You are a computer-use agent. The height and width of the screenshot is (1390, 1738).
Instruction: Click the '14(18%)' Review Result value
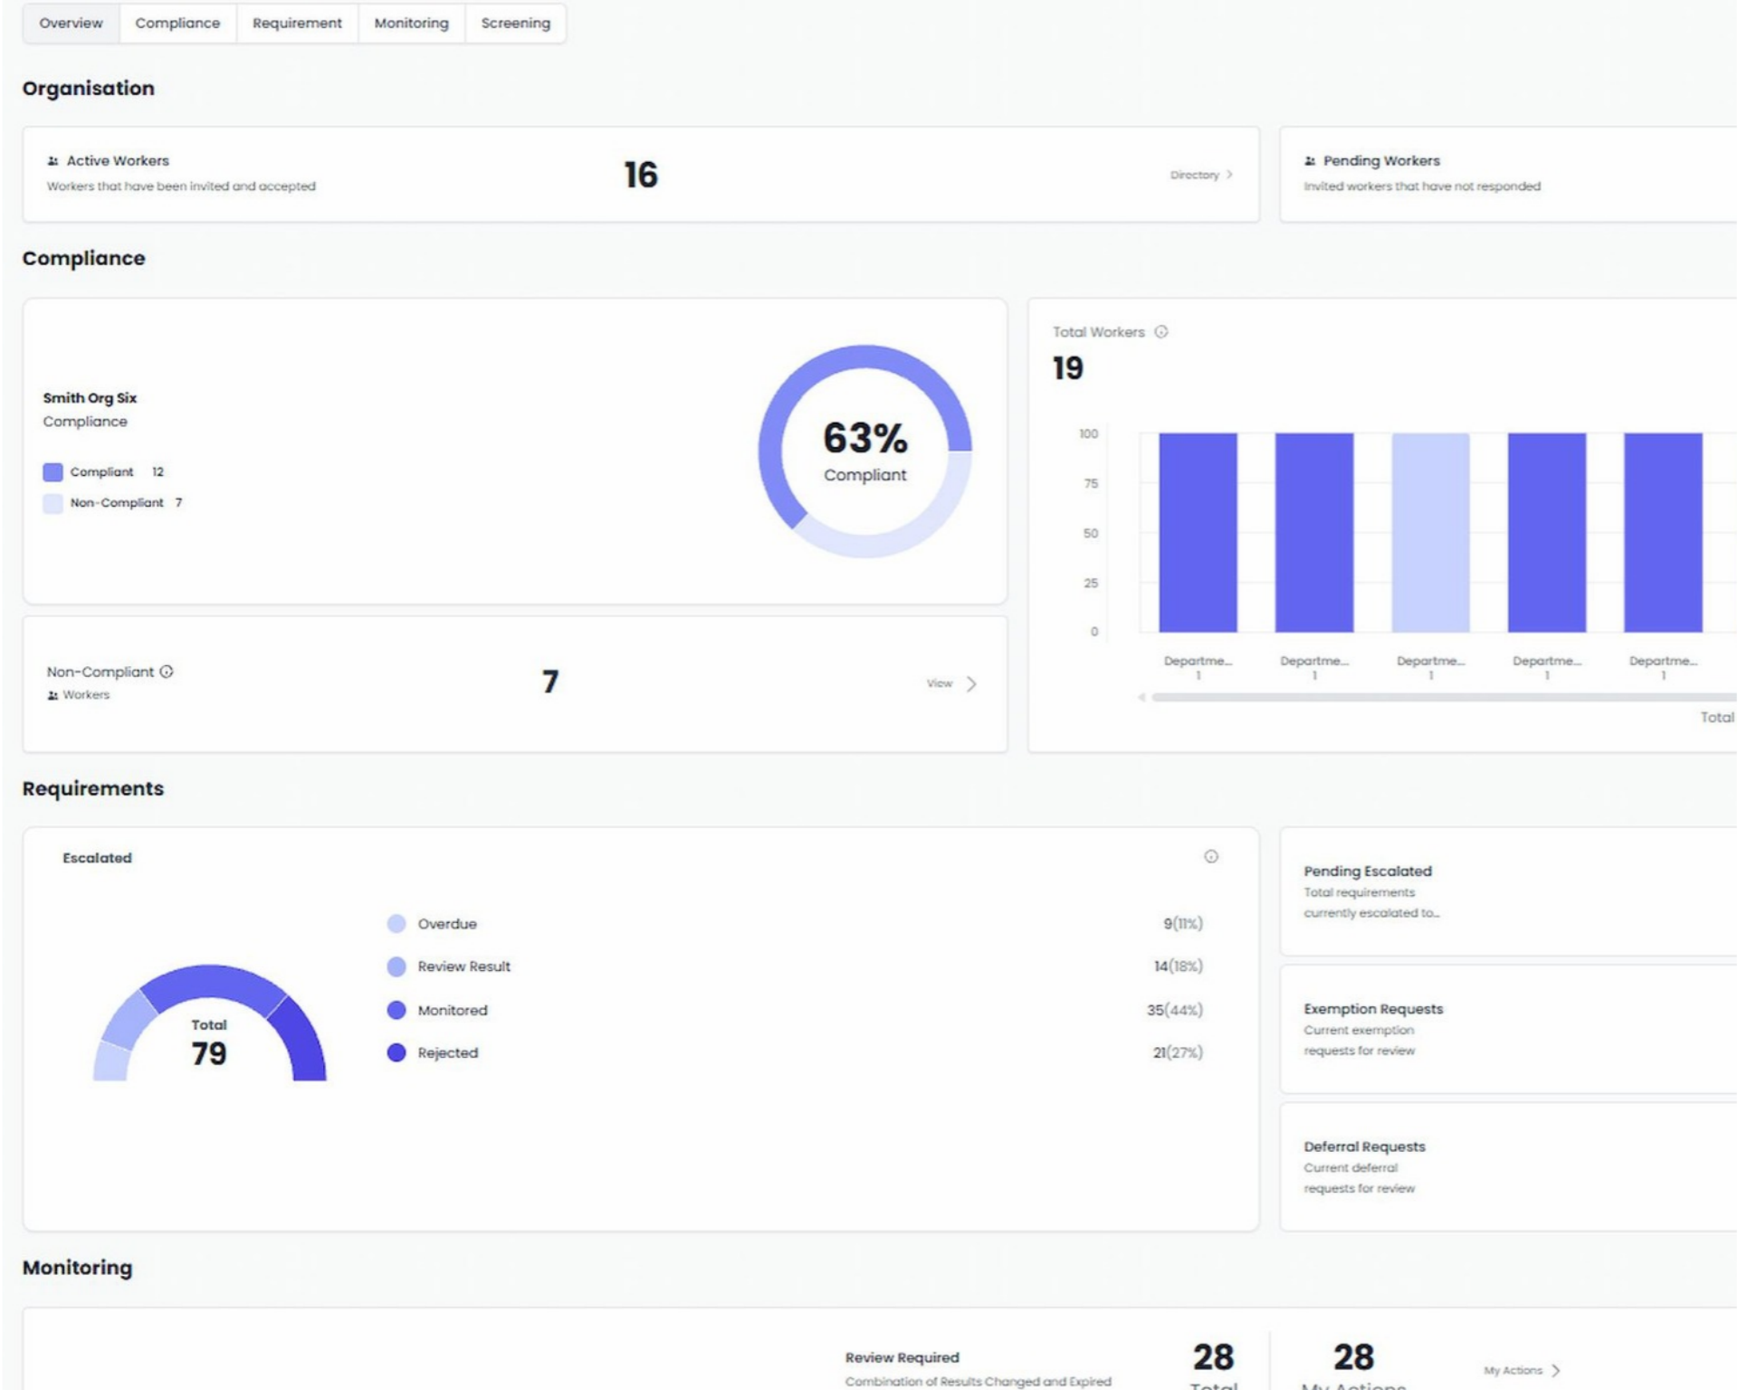1178,966
